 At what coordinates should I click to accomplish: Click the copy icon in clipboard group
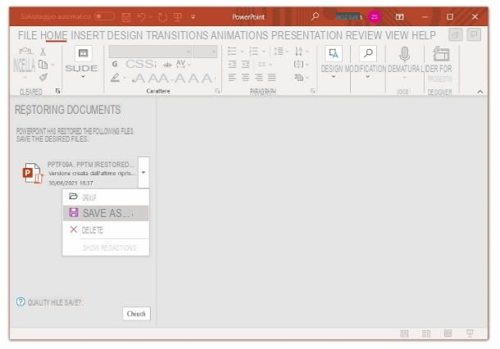tap(43, 65)
